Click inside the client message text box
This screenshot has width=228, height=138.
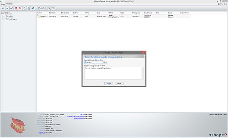point(113,73)
